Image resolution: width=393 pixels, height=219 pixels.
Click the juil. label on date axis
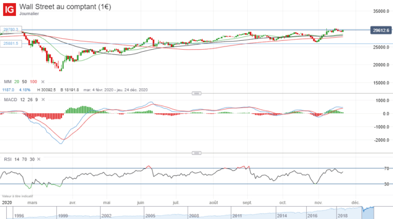[x=176, y=202]
